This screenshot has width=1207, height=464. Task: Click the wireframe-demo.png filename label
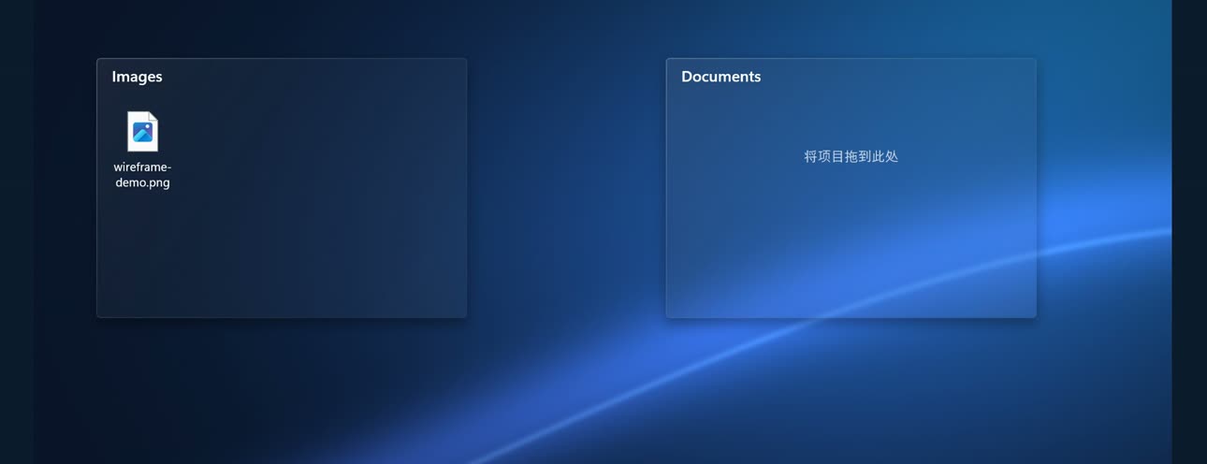pos(143,175)
